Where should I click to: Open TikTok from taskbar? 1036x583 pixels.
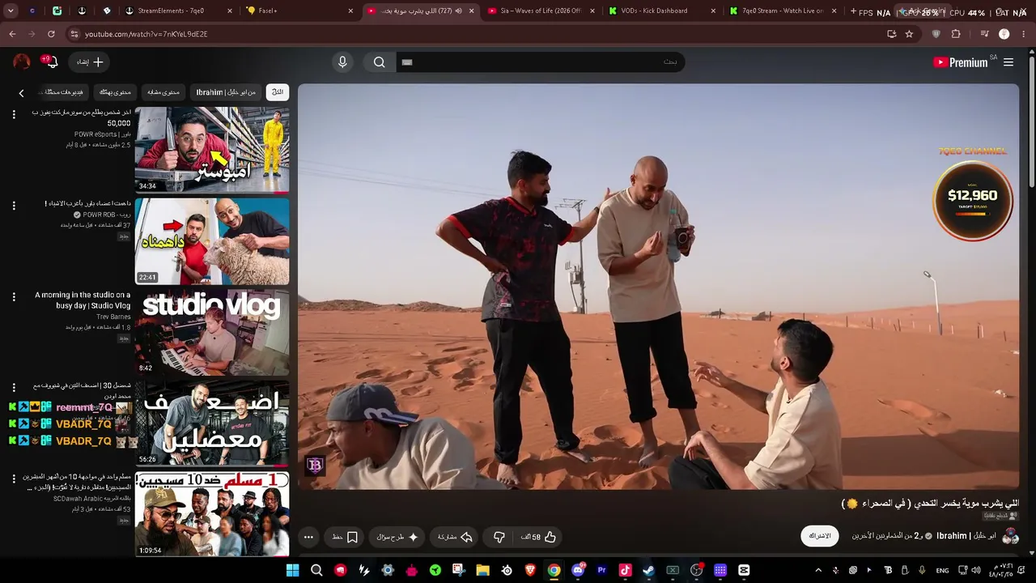click(625, 570)
